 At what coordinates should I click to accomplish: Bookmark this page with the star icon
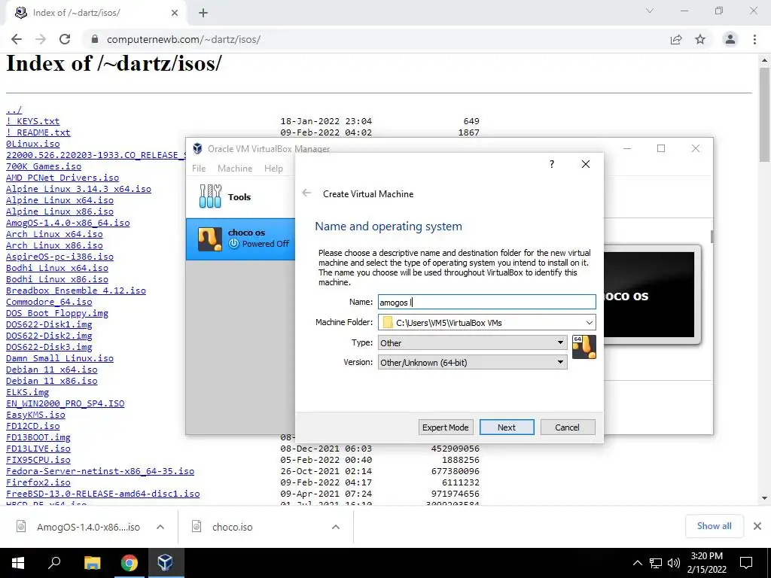pyautogui.click(x=700, y=39)
